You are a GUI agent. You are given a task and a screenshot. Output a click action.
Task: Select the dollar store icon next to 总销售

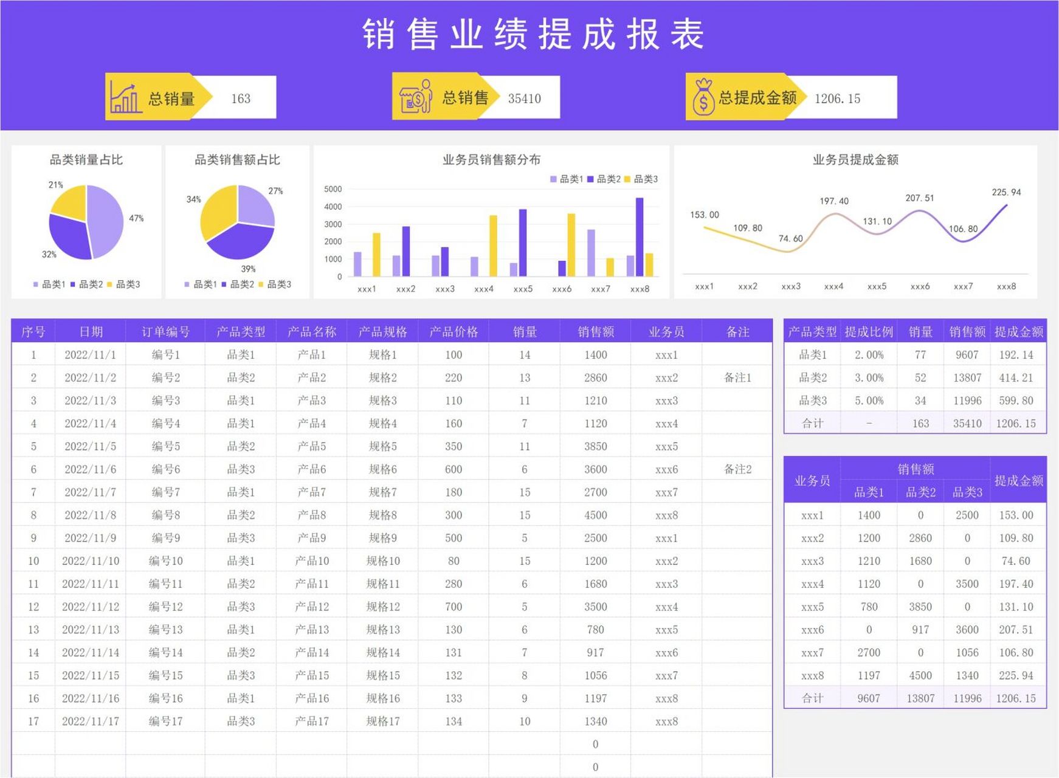414,96
